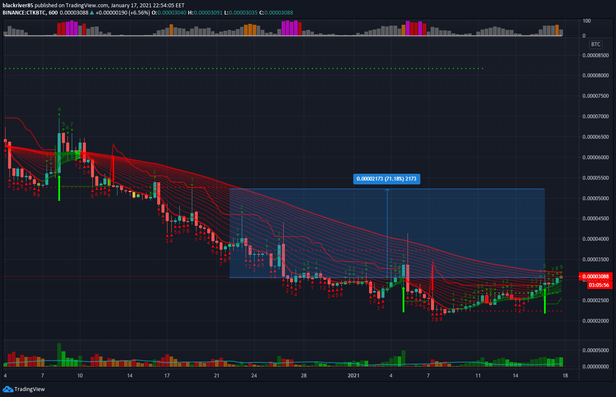Select the BTC currency label button
This screenshot has height=397, width=616.
(x=595, y=44)
